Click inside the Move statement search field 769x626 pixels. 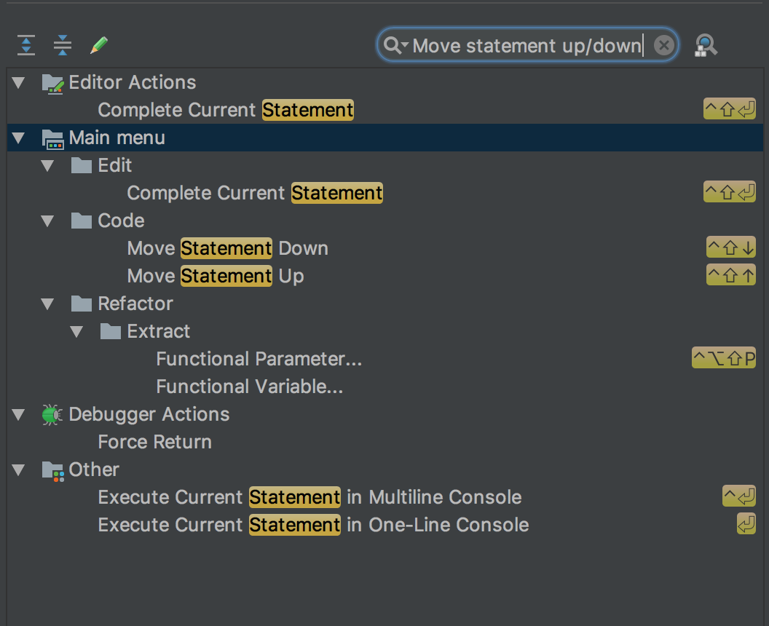tap(524, 45)
